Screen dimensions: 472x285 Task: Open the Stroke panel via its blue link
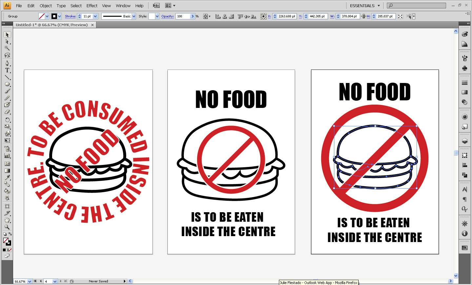[70, 16]
